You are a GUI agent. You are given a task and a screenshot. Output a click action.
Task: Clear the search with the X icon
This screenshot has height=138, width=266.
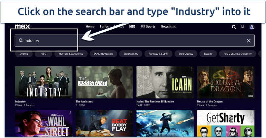click(x=249, y=41)
